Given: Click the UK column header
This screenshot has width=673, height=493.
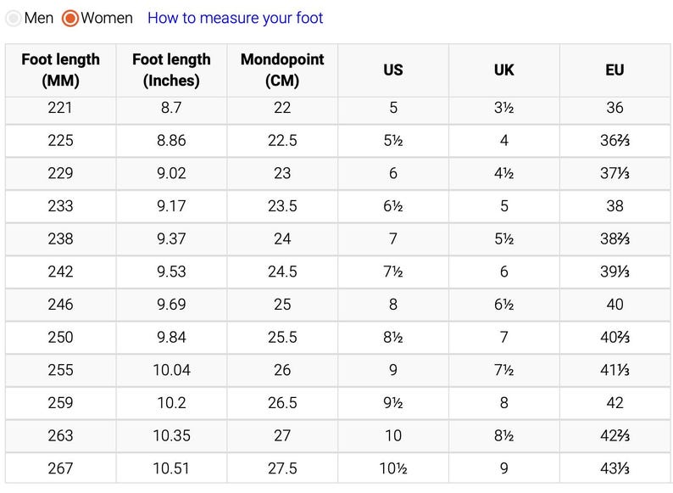Looking at the screenshot, I should coord(503,70).
